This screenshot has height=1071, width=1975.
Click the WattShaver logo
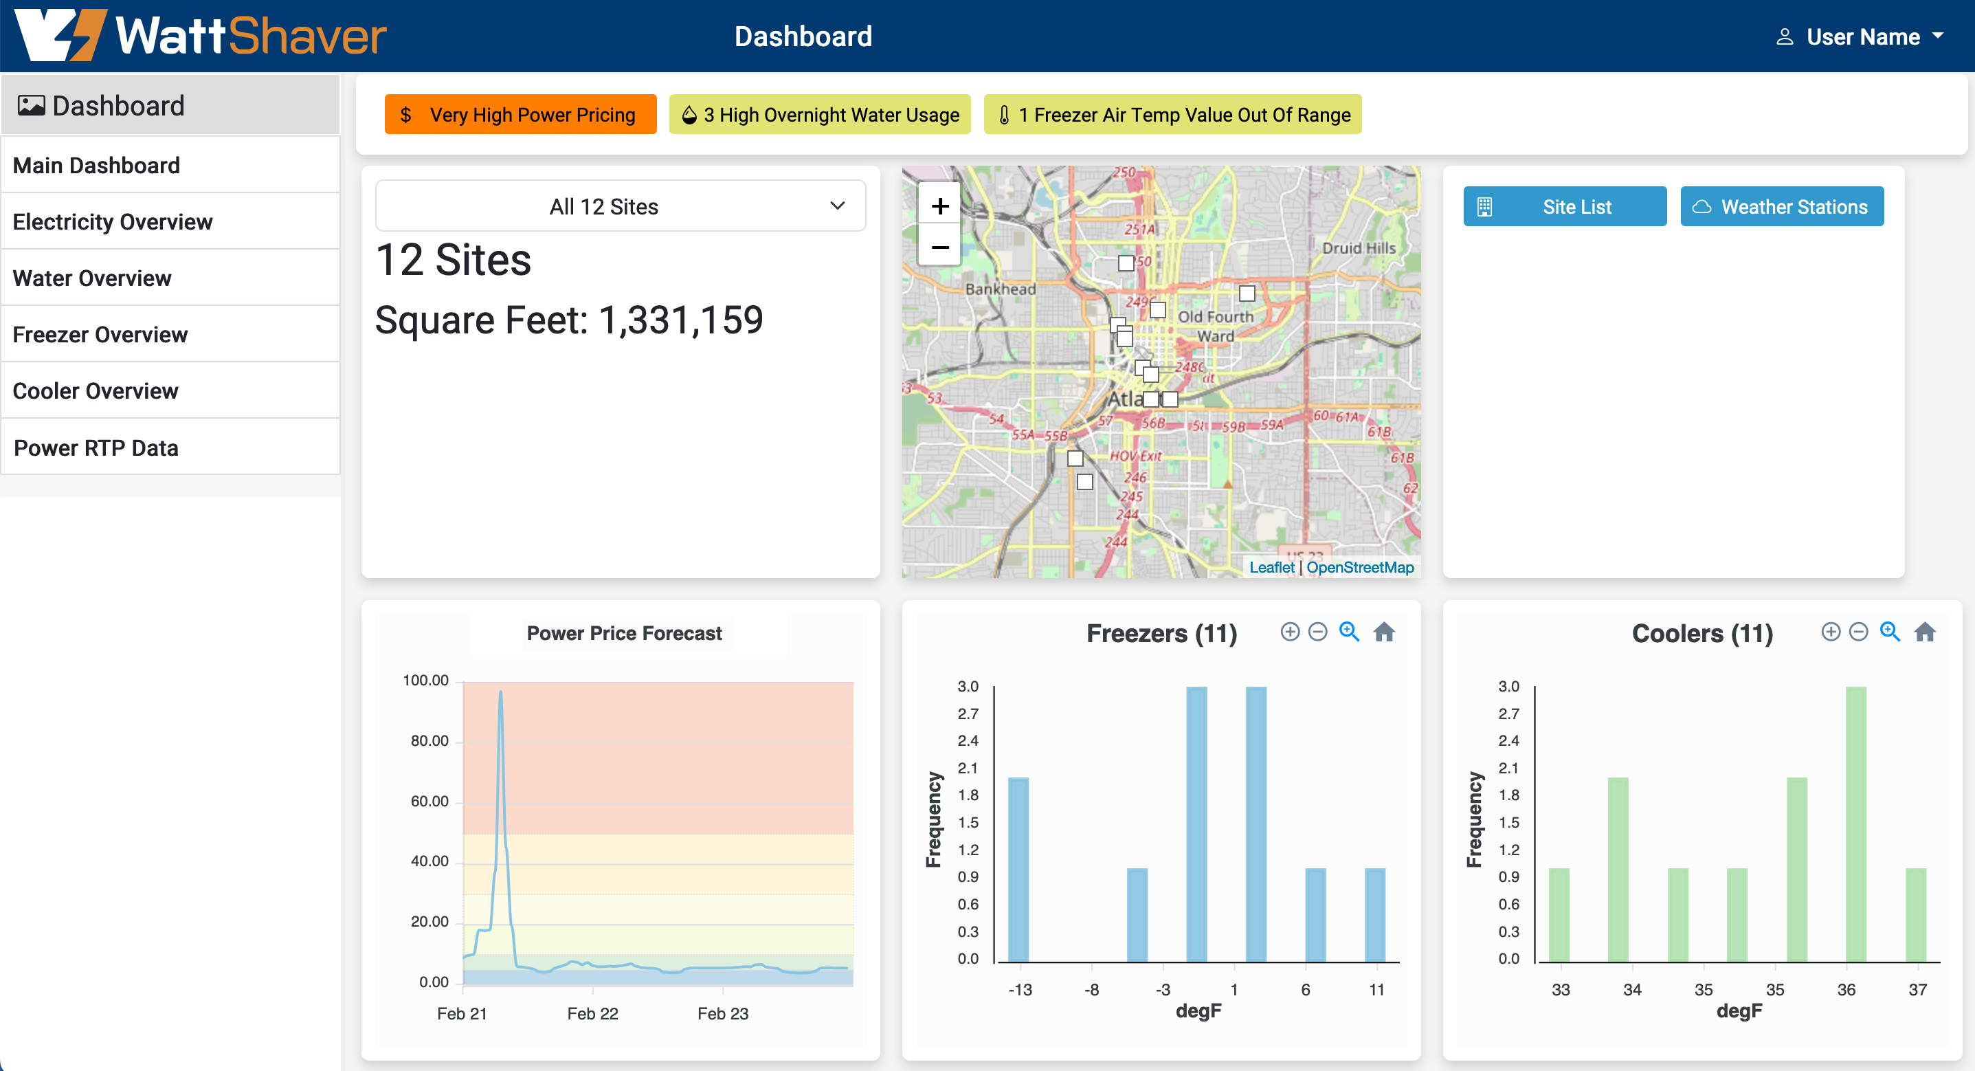point(201,35)
